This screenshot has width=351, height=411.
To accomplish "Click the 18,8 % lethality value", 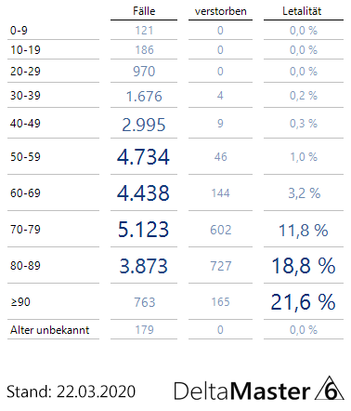I will [304, 266].
